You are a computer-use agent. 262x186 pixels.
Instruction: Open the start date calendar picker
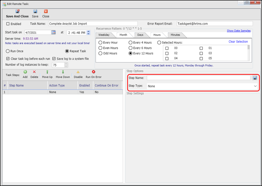53,32
